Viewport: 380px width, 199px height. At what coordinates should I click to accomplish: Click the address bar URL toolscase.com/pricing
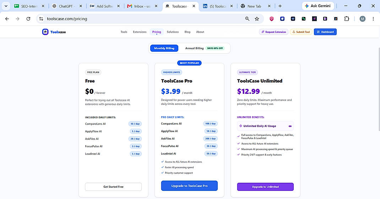[x=67, y=19]
